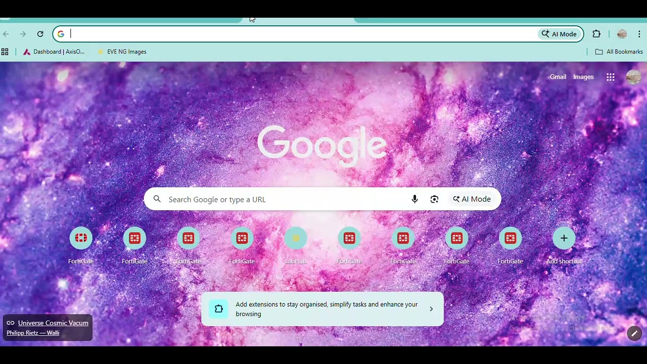
Task: Start voice search with the microphone
Action: click(414, 199)
